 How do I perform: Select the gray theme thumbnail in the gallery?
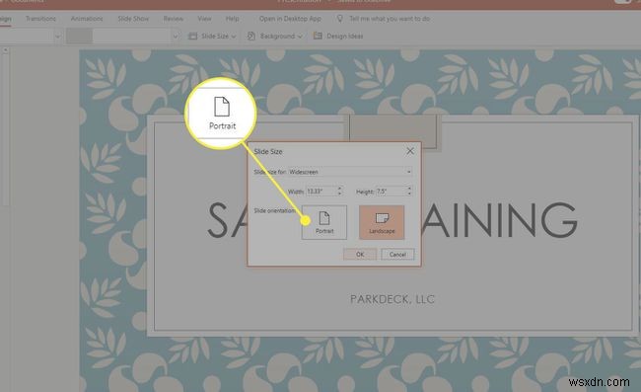(x=79, y=36)
